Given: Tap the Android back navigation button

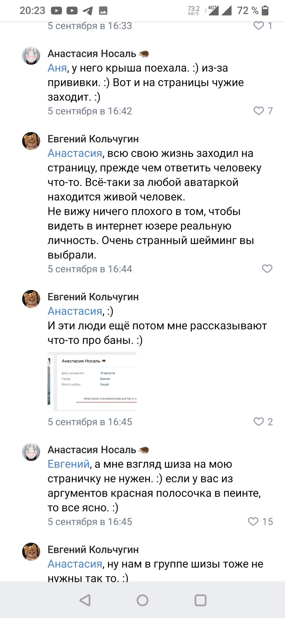Looking at the screenshot, I should 85,600.
